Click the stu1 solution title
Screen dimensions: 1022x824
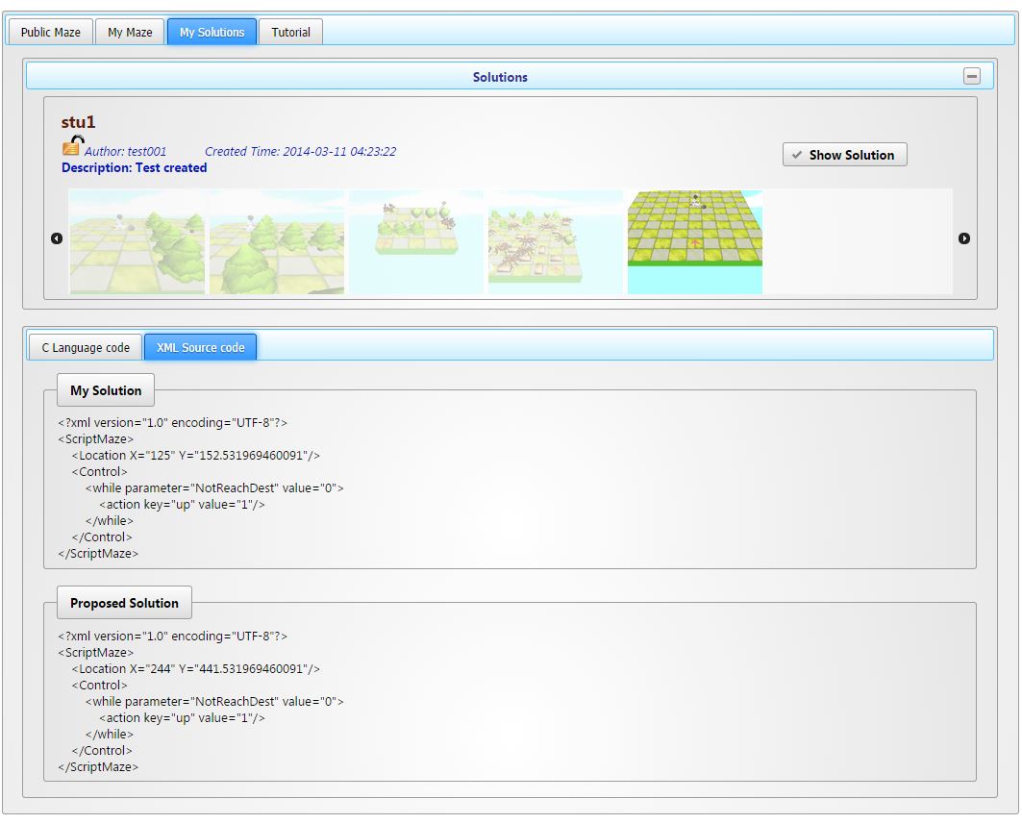pyautogui.click(x=79, y=122)
